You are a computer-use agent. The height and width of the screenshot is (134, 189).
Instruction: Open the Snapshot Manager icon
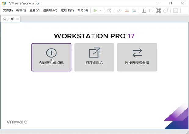[134, 10]
